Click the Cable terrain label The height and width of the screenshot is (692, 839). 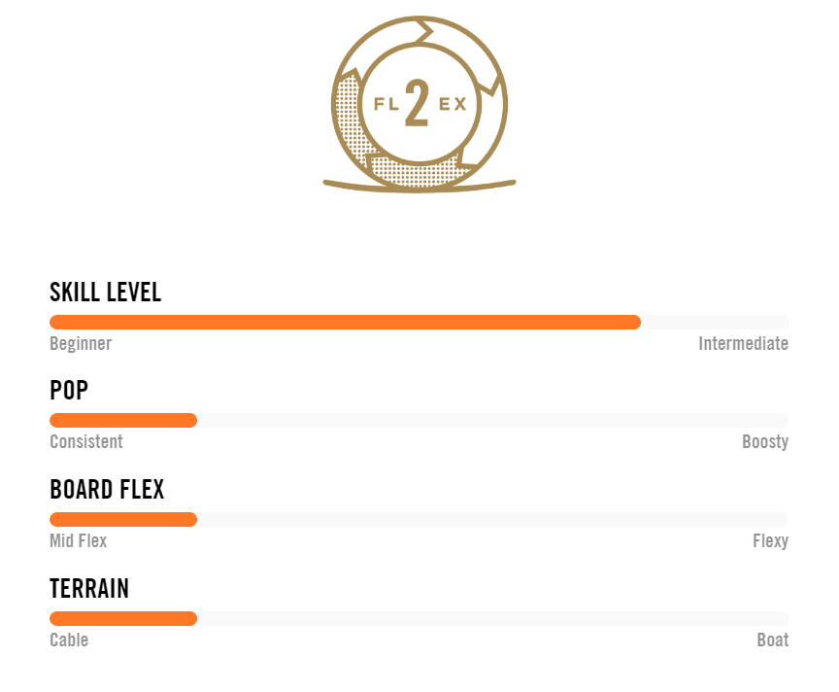pos(69,640)
